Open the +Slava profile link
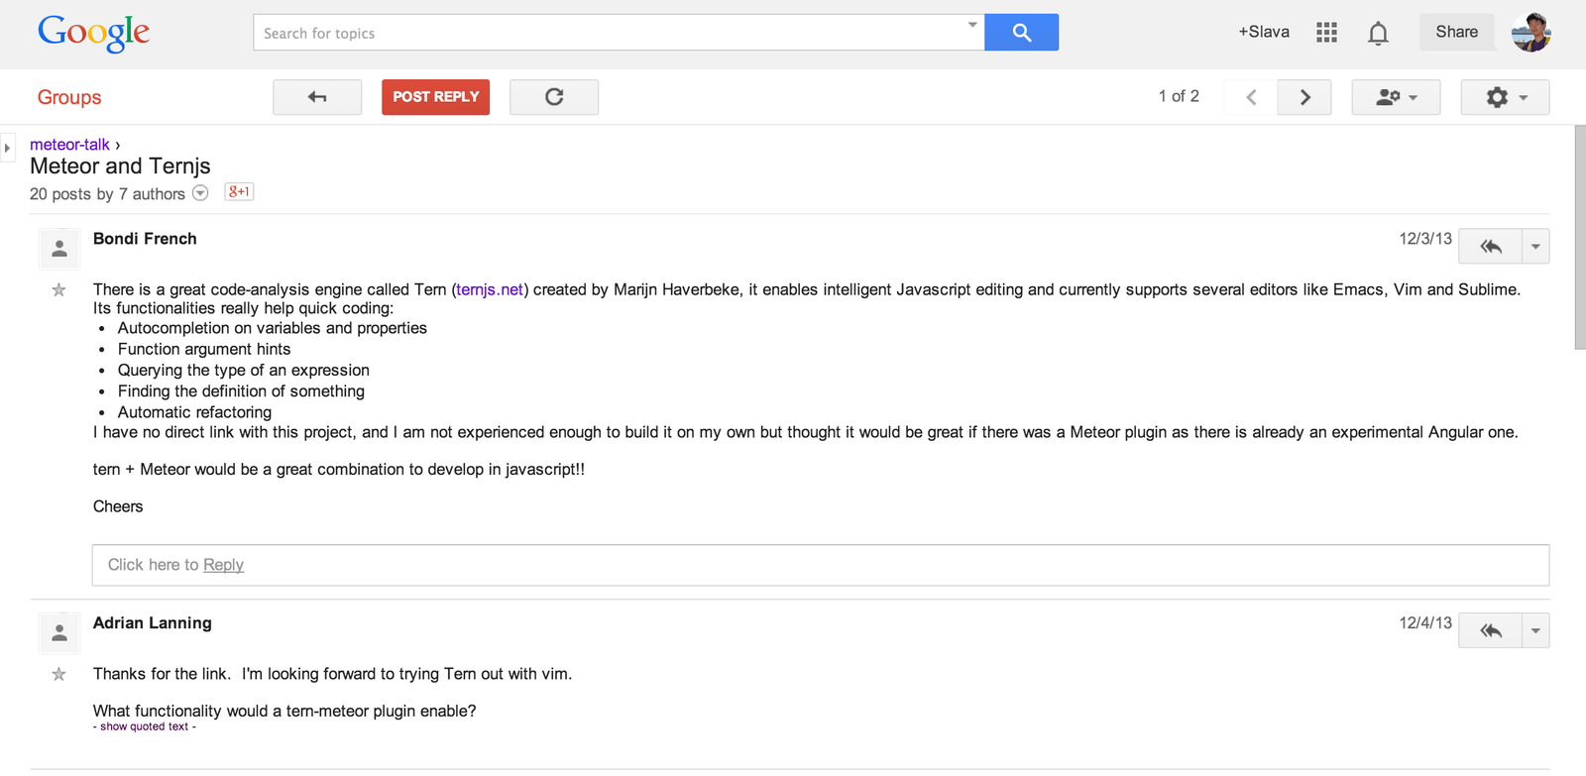This screenshot has height=776, width=1586. (1264, 32)
